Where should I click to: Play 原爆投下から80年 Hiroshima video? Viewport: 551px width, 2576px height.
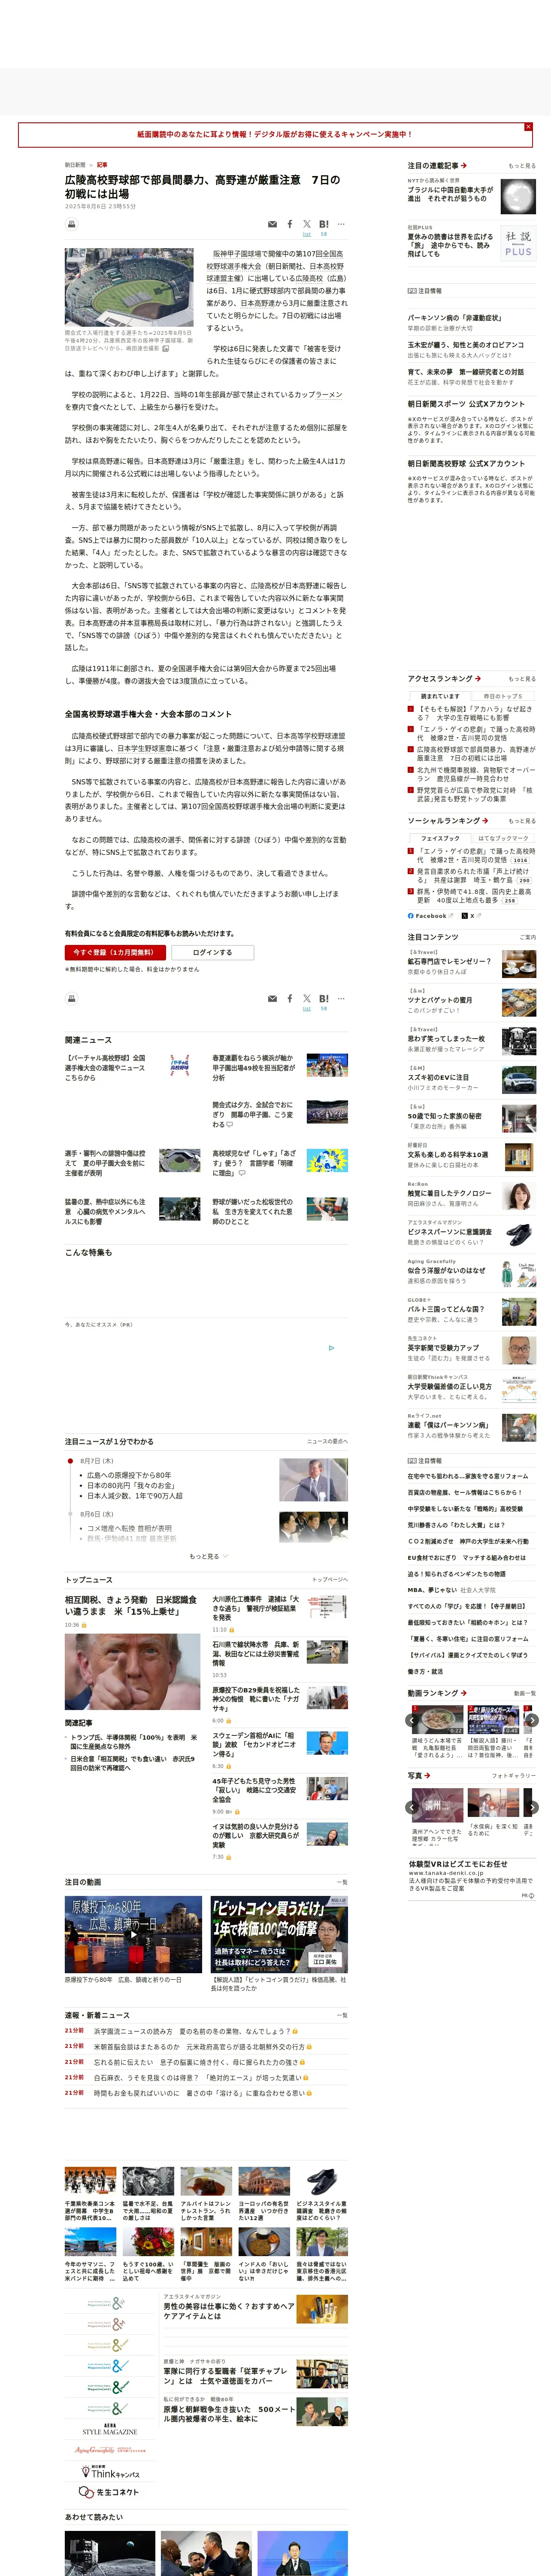133,1935
